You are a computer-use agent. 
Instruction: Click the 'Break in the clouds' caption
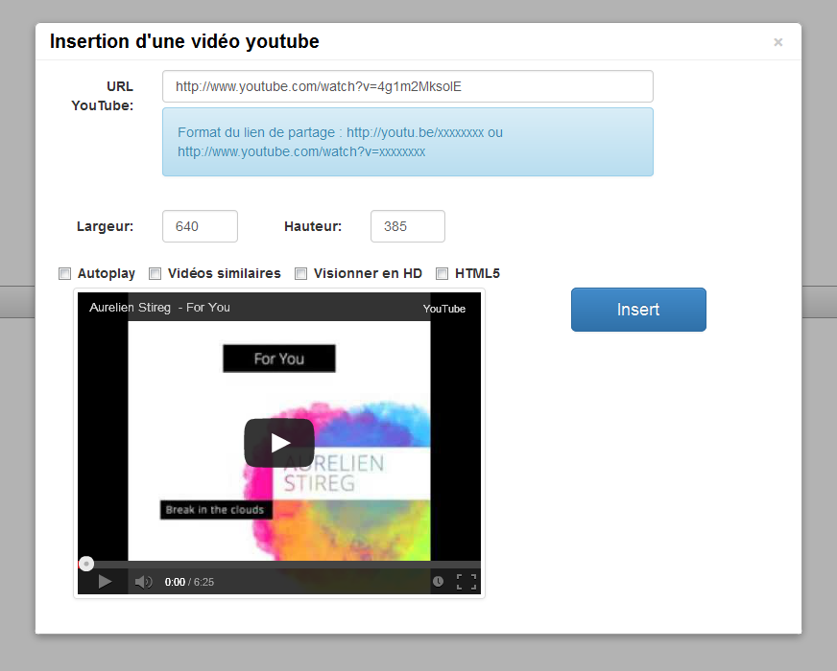point(216,510)
